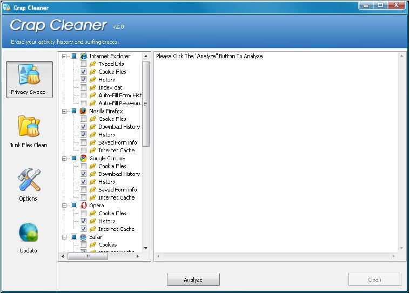The width and height of the screenshot is (410, 294).
Task: Click the tree list vertical scrollbar thumb
Action: coord(146,104)
